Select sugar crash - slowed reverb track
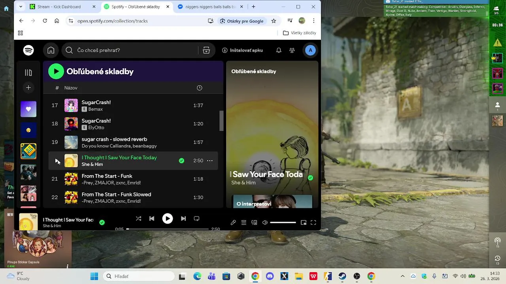The height and width of the screenshot is (284, 506). (x=133, y=142)
